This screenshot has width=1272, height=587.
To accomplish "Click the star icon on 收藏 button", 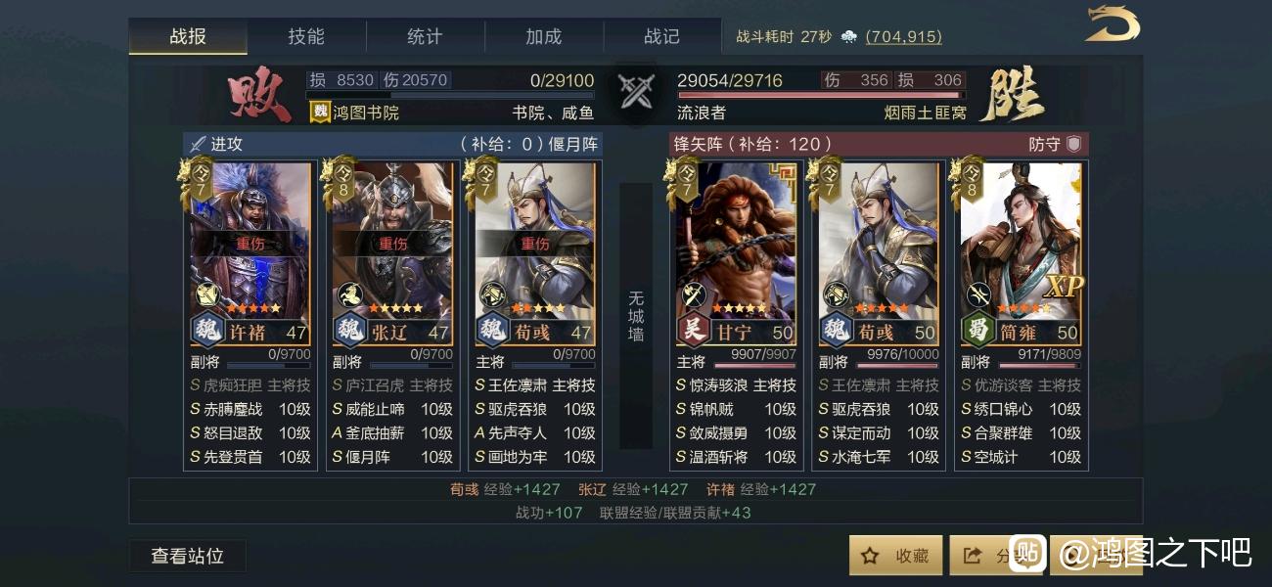I will 870,556.
